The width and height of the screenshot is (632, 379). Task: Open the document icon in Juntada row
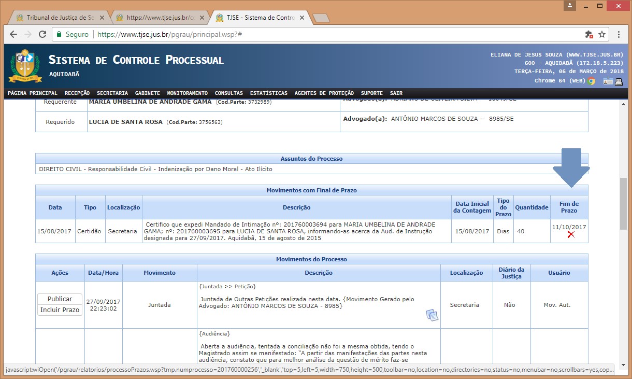coord(432,315)
